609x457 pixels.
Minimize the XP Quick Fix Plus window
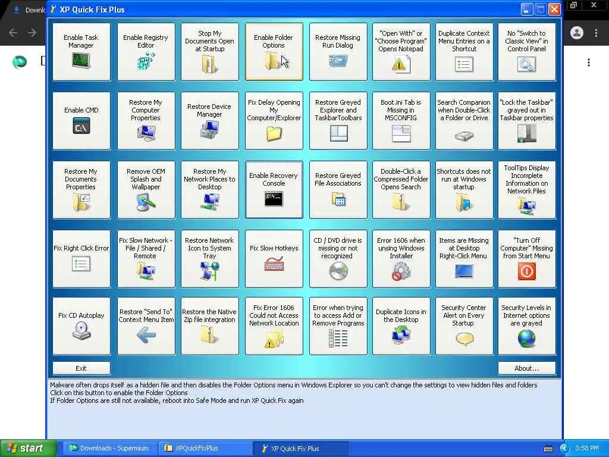(526, 10)
